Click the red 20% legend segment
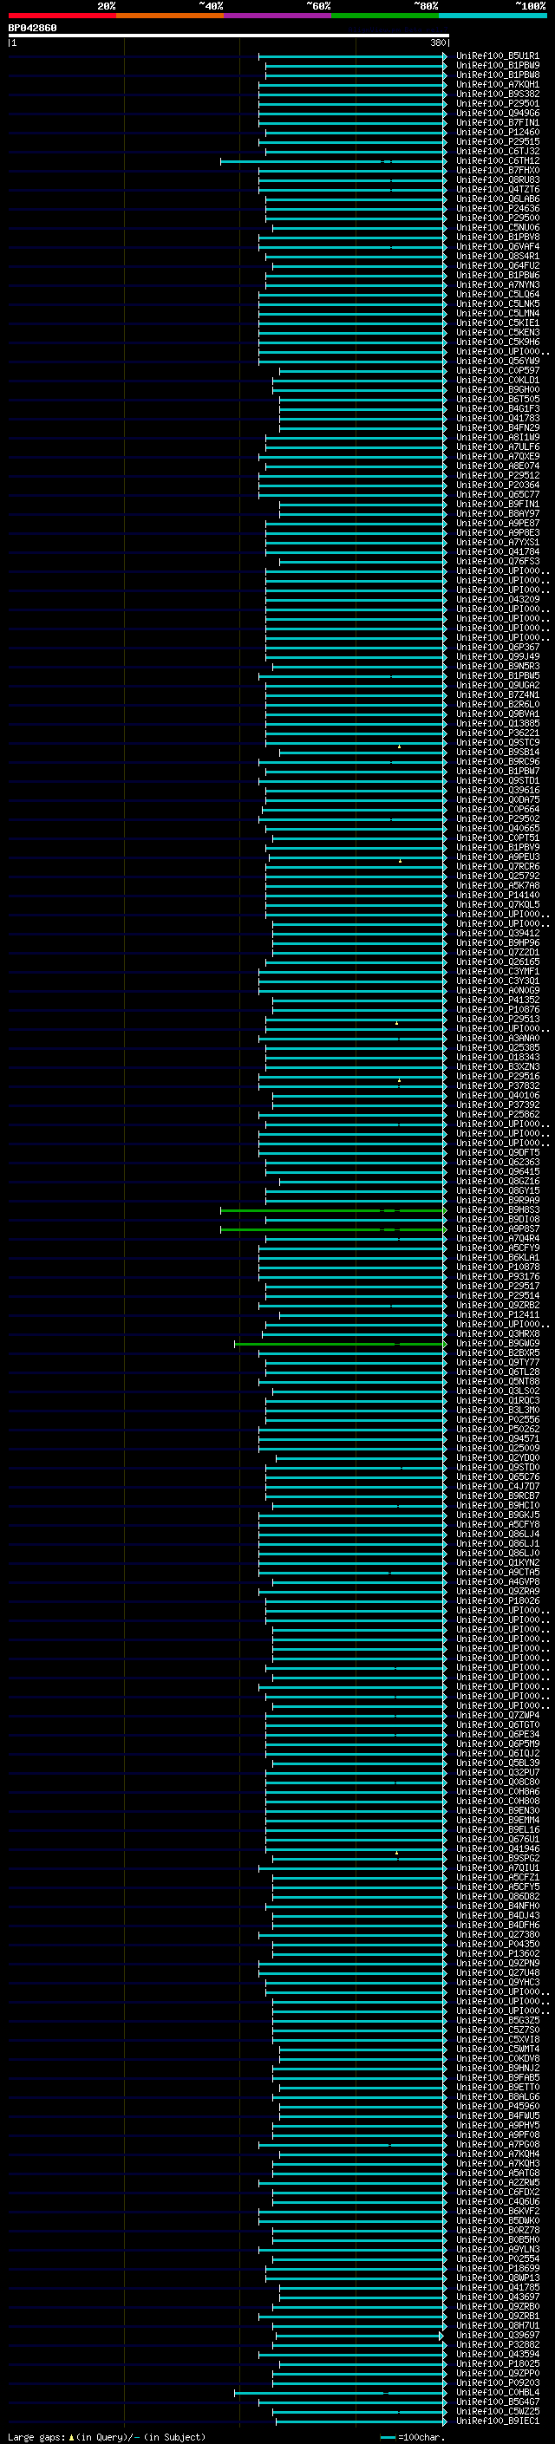555x2444 pixels. (x=62, y=16)
